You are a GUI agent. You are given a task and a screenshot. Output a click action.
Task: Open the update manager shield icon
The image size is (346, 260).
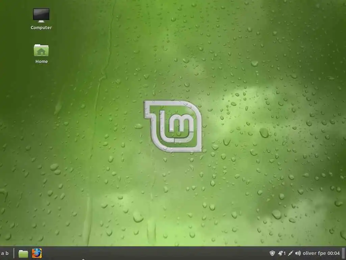point(272,253)
